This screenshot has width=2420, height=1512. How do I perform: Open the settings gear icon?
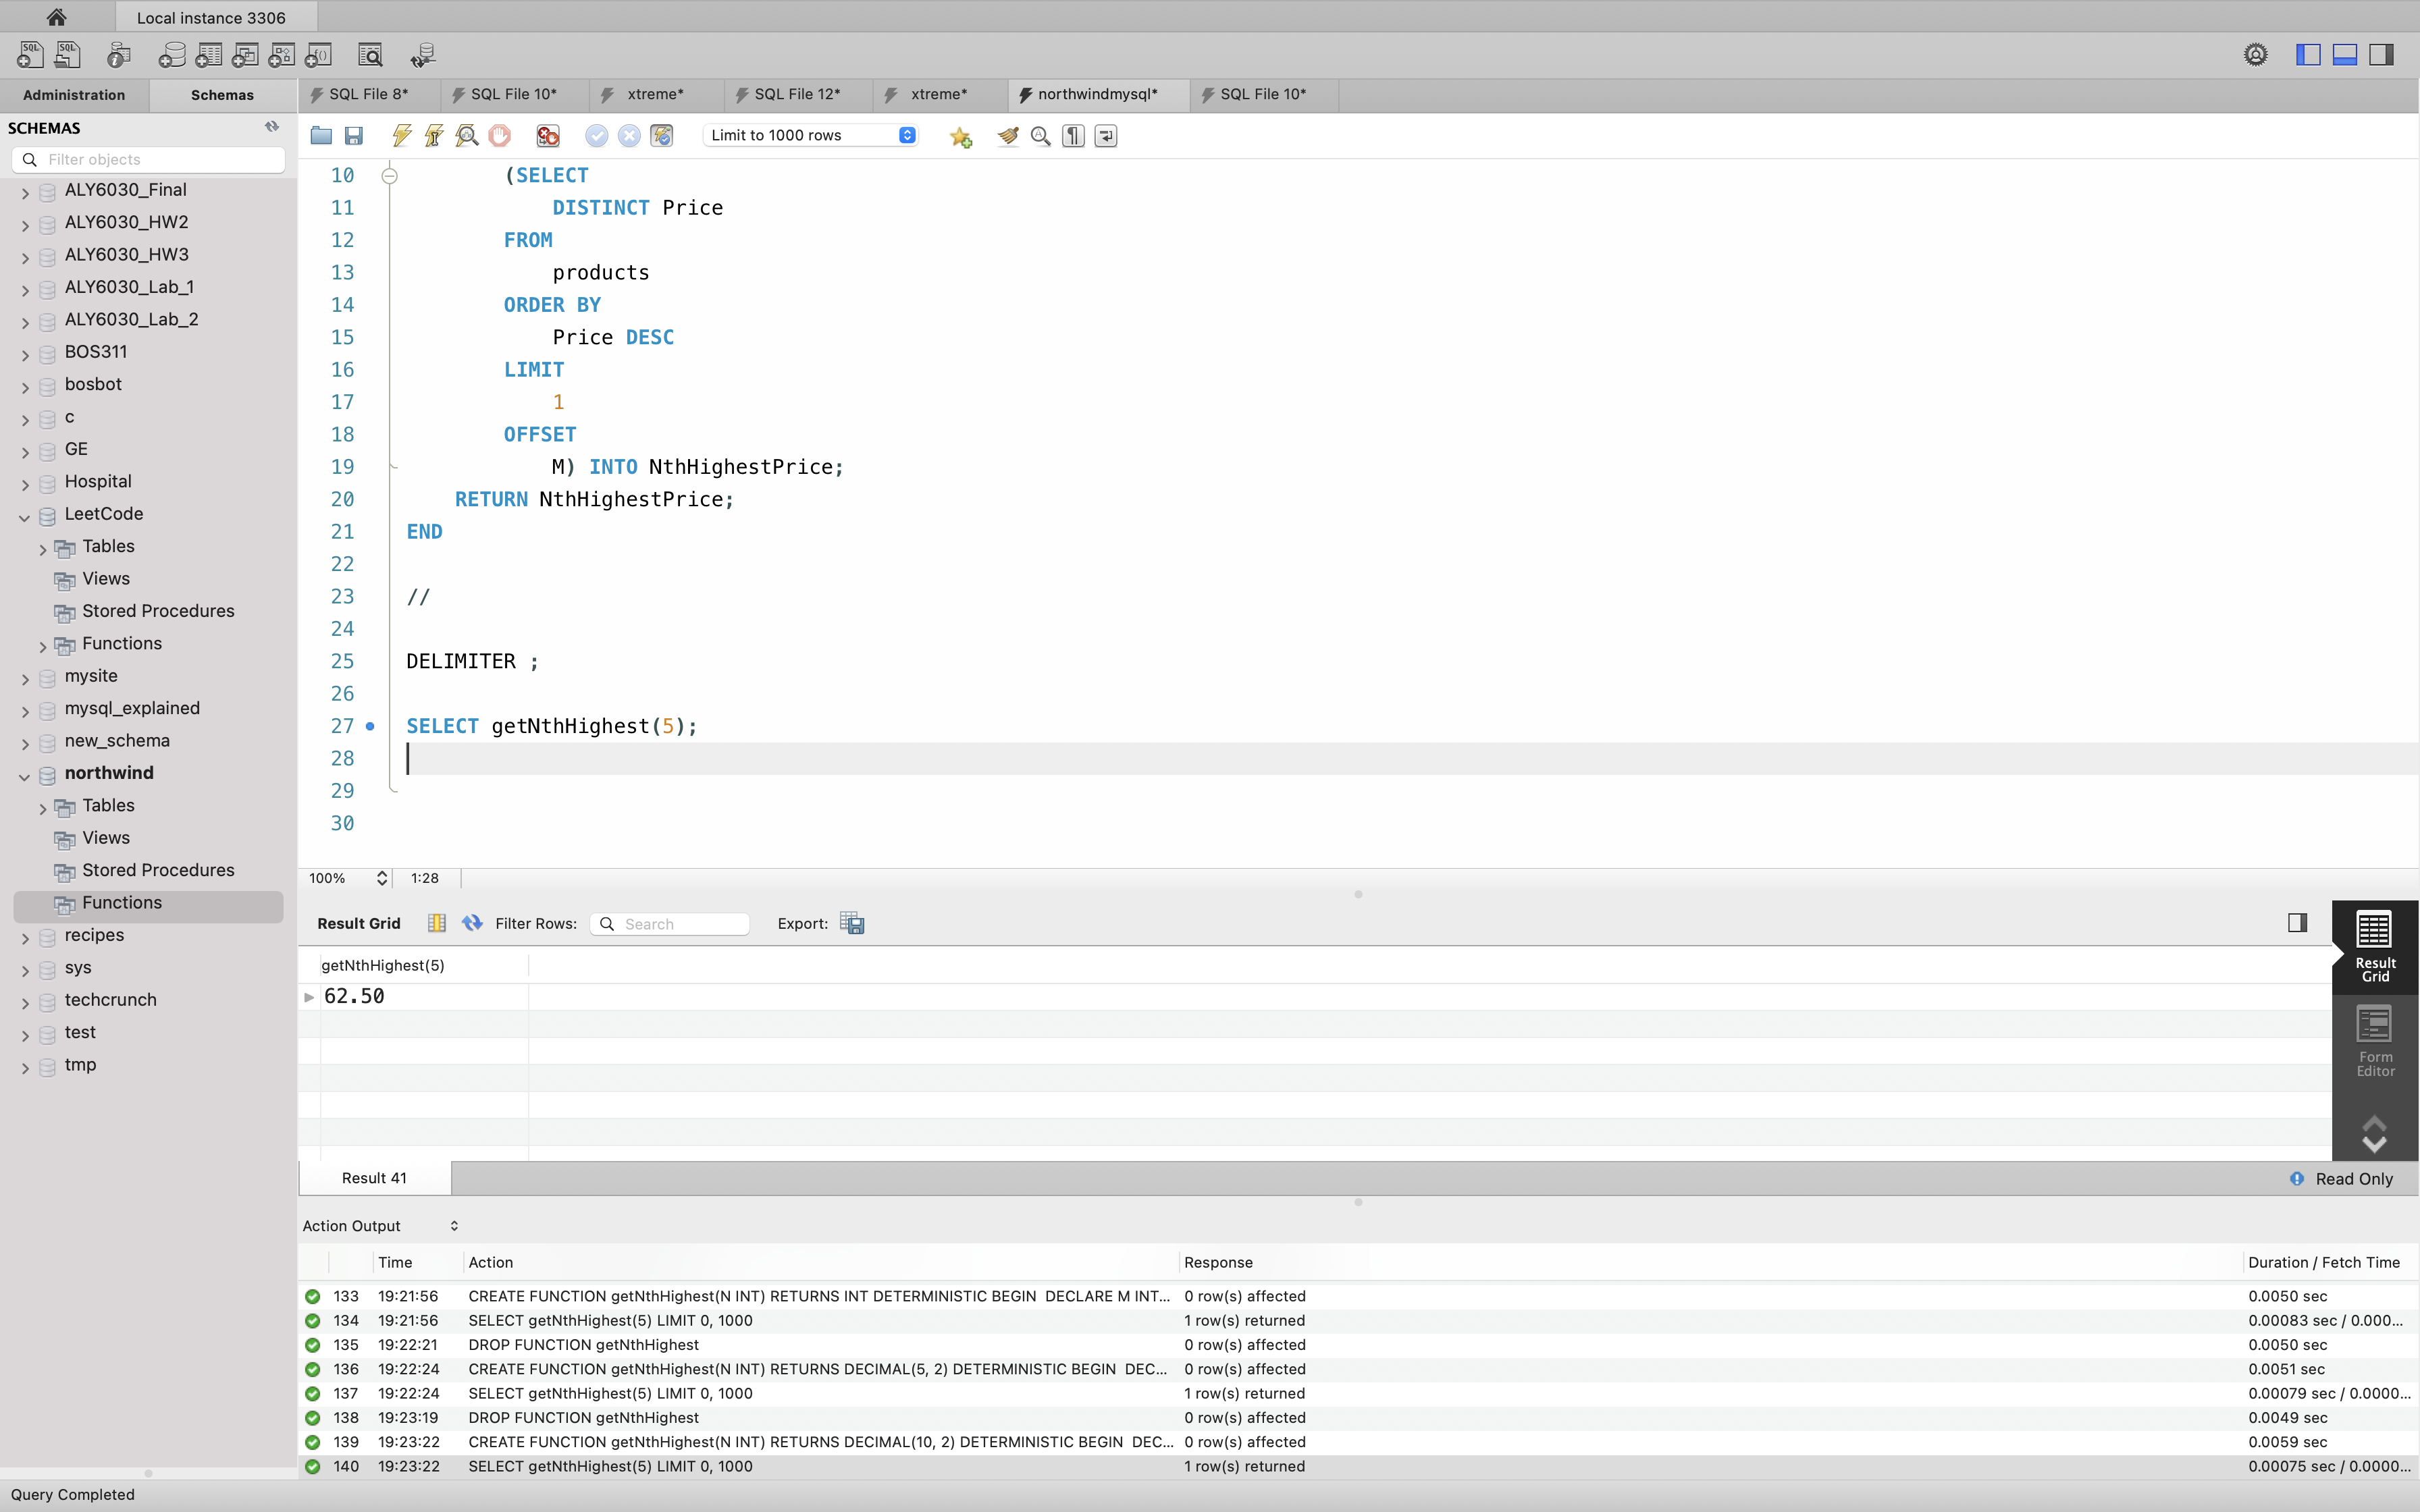(x=2255, y=55)
